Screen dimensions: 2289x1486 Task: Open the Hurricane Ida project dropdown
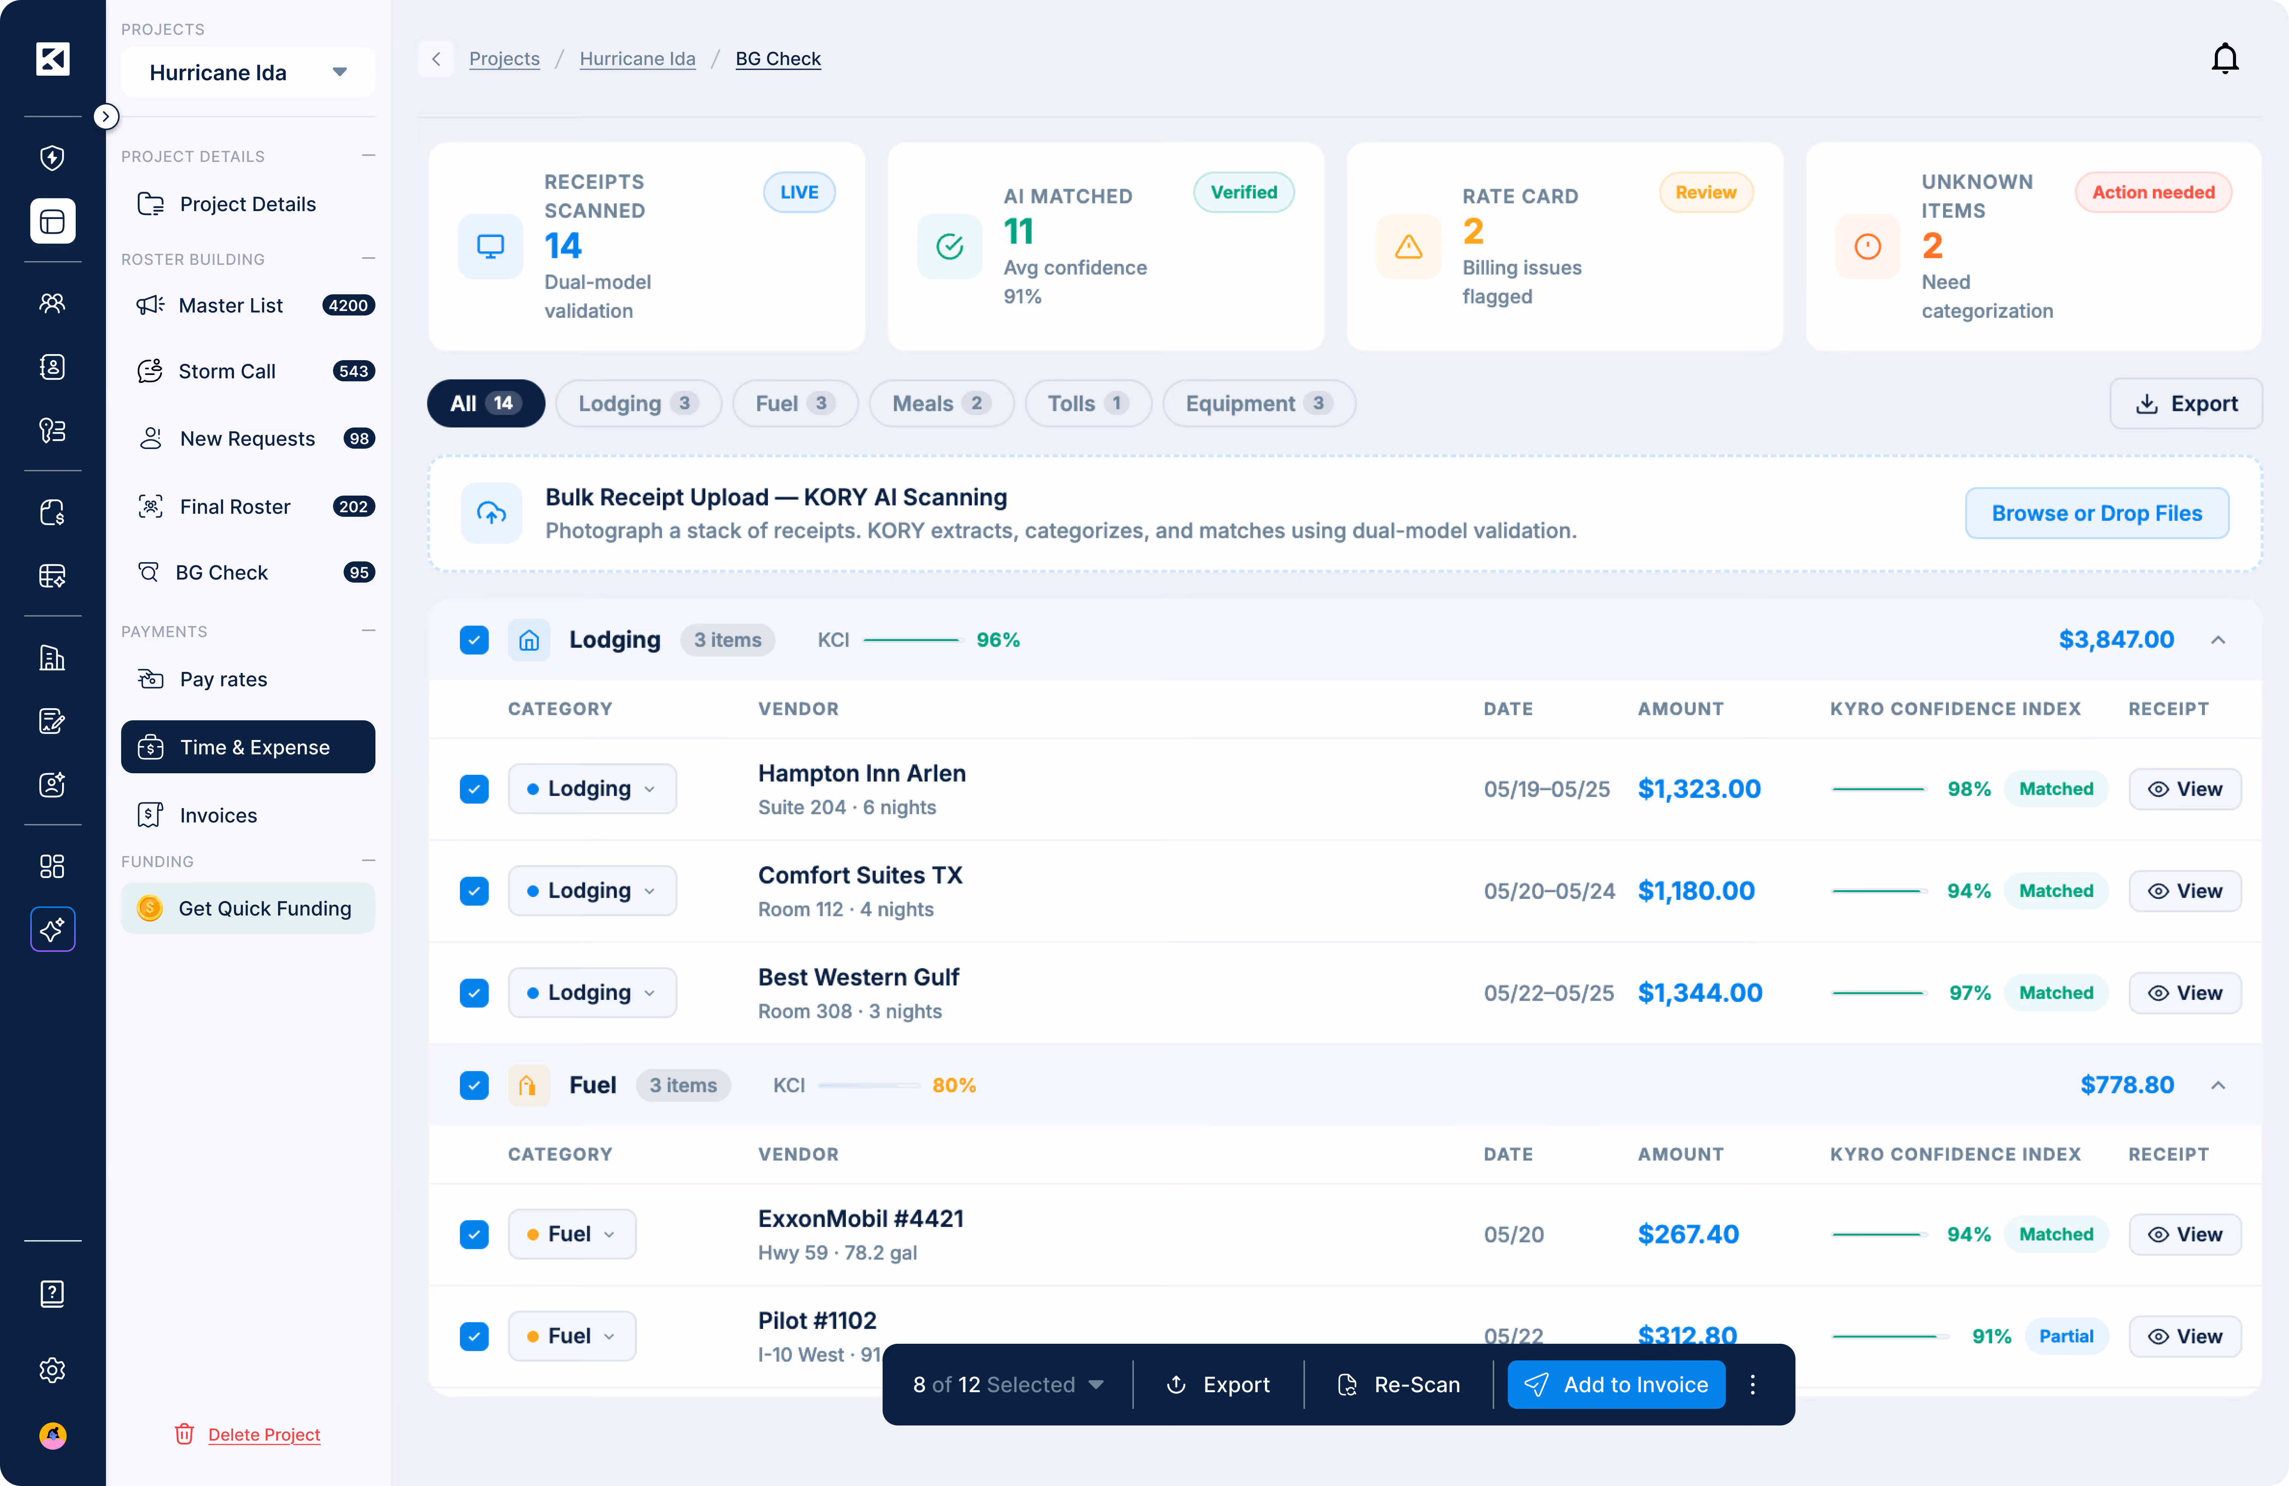point(248,72)
